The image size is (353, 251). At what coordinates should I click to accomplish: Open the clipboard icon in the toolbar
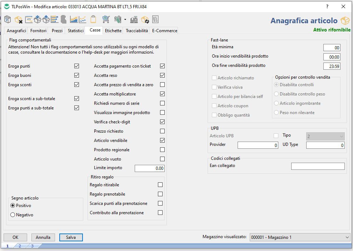93,19
